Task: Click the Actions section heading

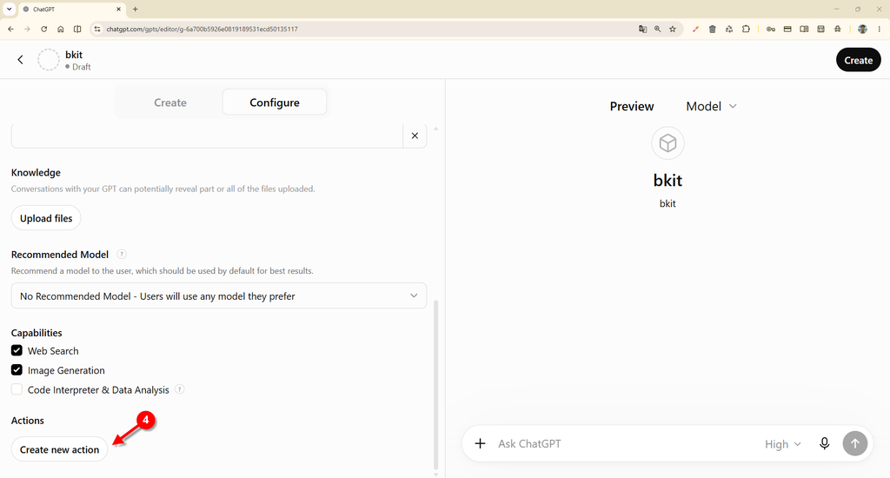Action: pos(27,420)
